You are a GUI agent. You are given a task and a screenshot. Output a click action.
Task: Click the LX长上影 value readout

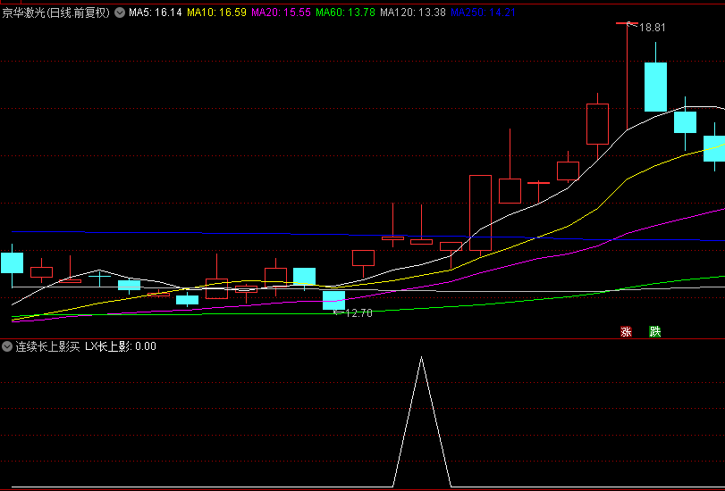click(x=121, y=346)
